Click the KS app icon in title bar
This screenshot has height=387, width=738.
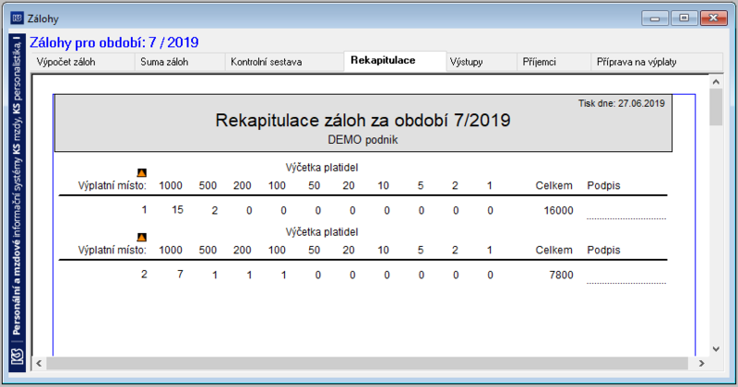pos(17,18)
